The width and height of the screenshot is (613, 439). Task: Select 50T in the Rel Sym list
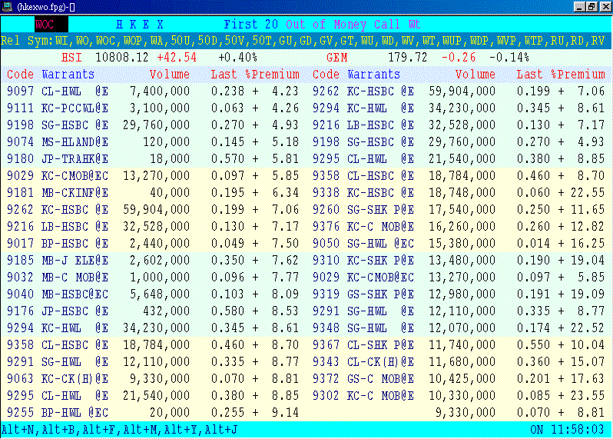pos(263,41)
